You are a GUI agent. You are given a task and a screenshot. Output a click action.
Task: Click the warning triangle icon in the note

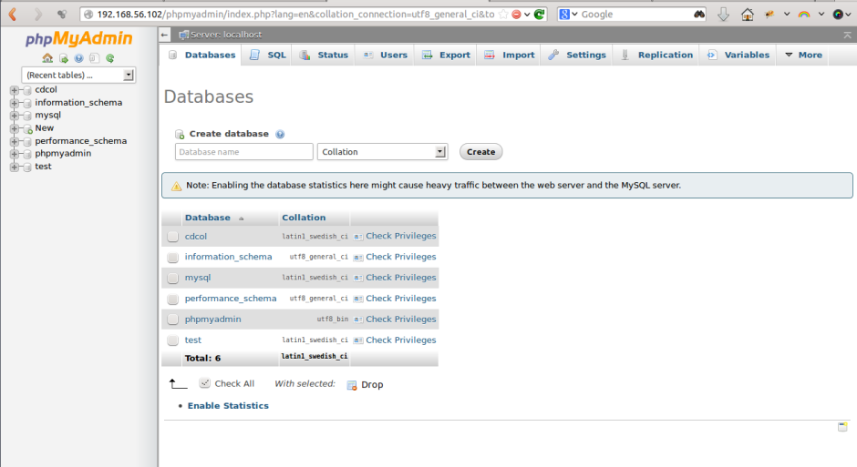point(176,186)
